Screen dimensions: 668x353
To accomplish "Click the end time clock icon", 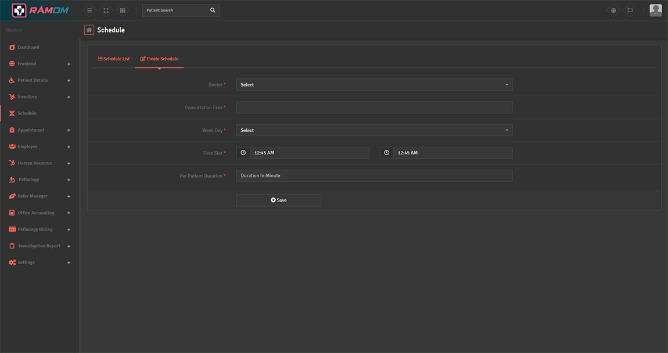I will 387,153.
